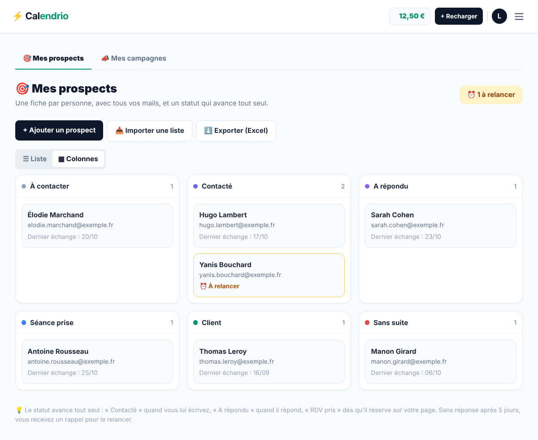Click the "Mes prospects" page heading
This screenshot has height=440, width=538.
click(x=66, y=89)
